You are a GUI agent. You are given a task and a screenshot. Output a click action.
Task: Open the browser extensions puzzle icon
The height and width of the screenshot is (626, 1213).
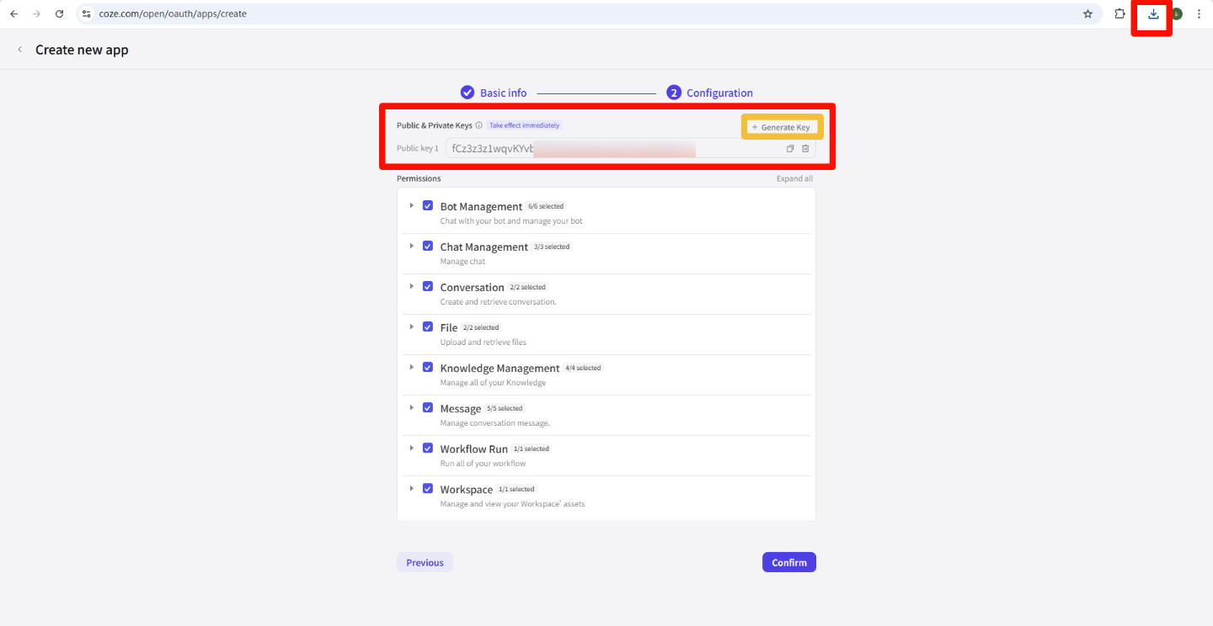click(x=1118, y=13)
